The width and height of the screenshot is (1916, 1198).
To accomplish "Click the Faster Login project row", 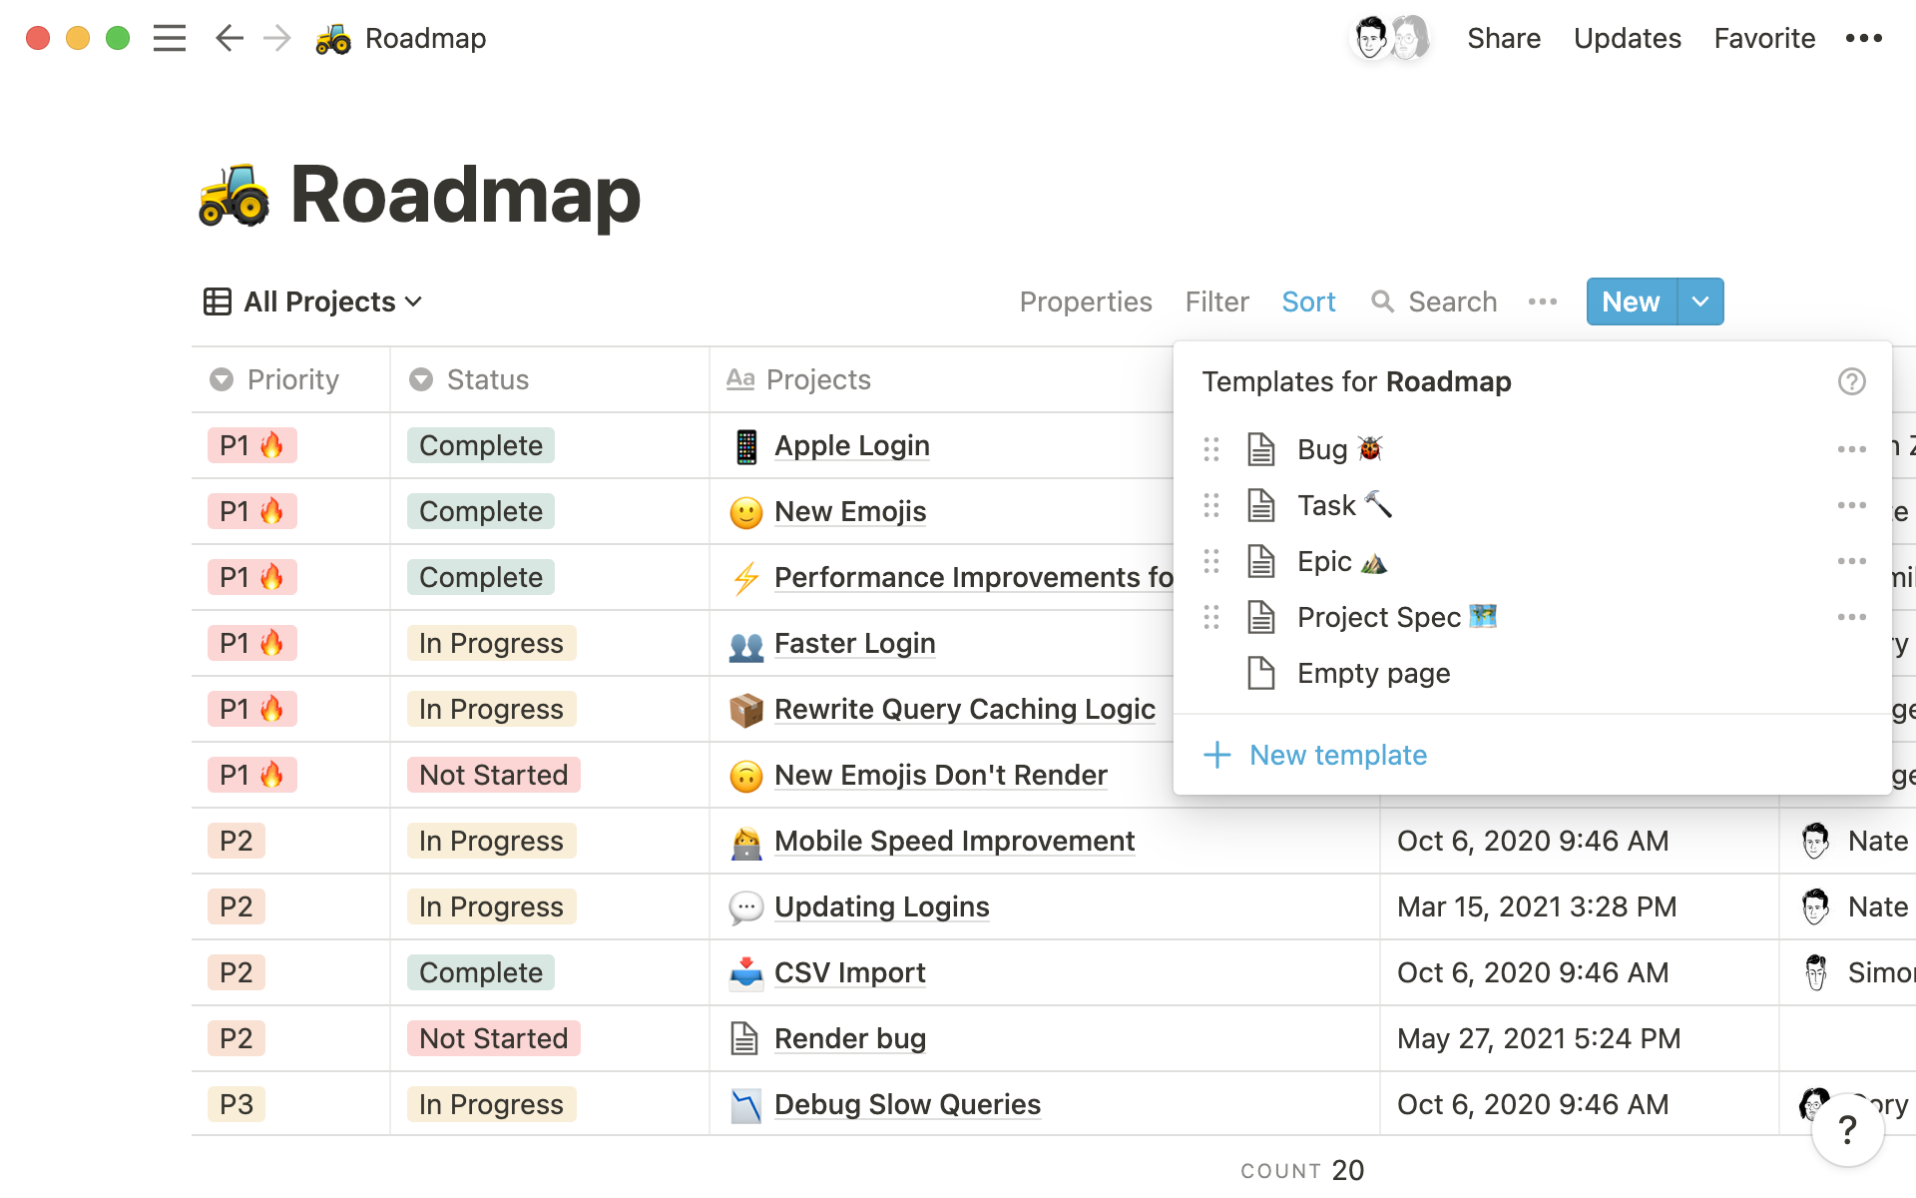I will pos(852,643).
